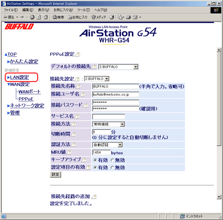
Task: Open the Mail toolbar icon
Action: click(120, 17)
